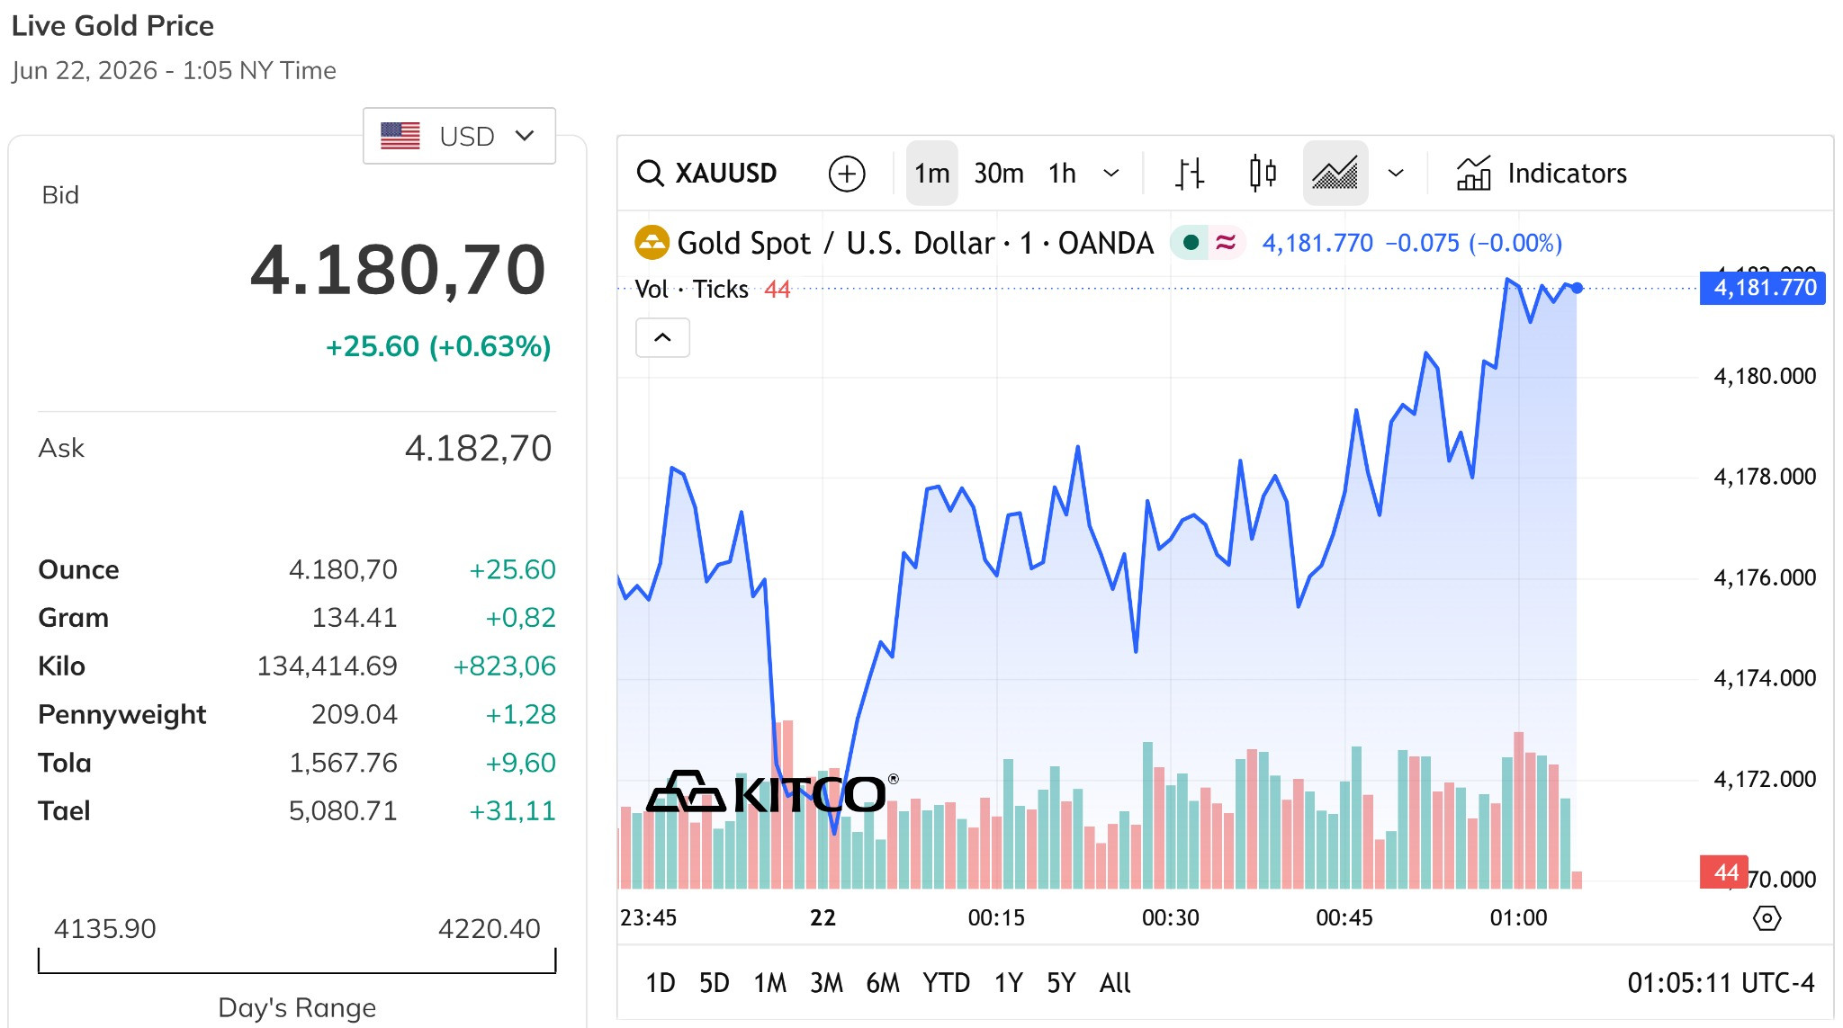The image size is (1843, 1028).
Task: Open the USD currency dropdown
Action: (x=459, y=136)
